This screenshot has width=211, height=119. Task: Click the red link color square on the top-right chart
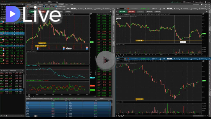click(x=128, y=9)
